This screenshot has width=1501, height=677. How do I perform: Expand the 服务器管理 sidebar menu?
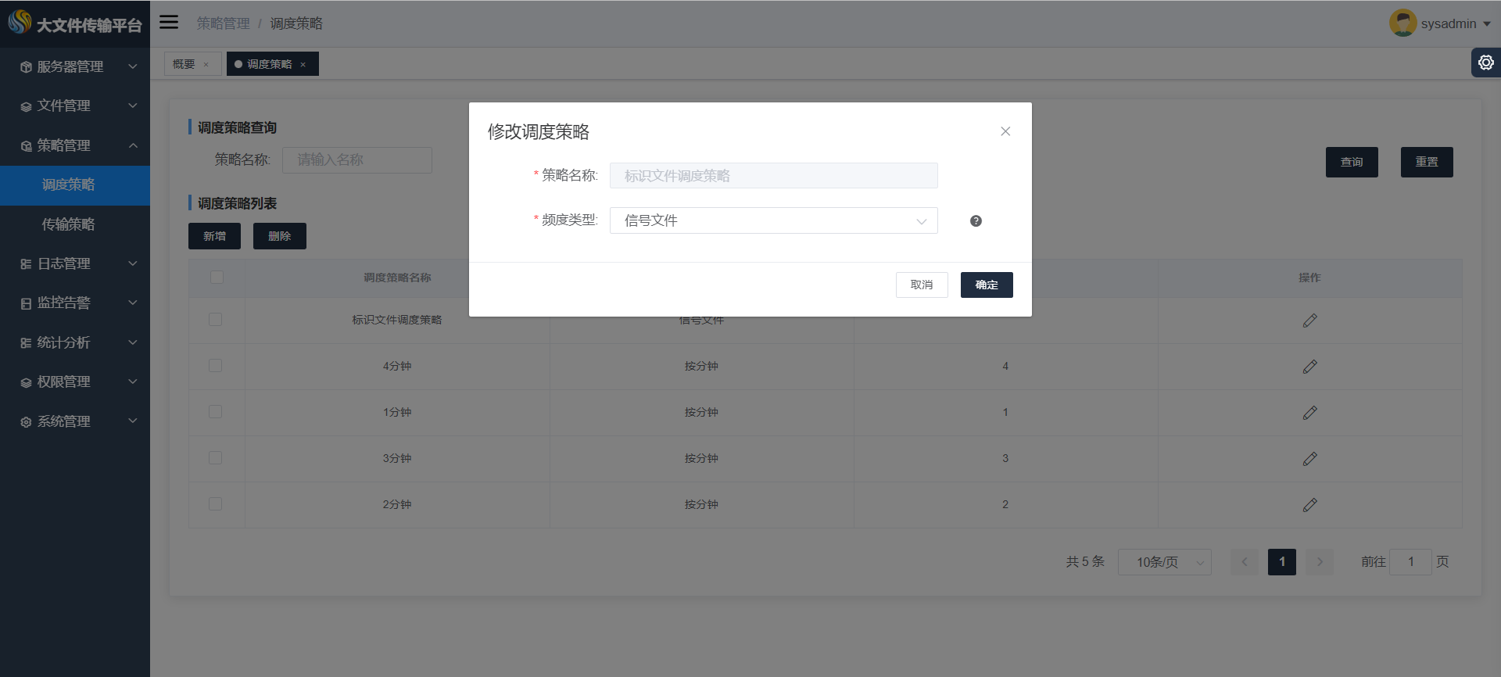tap(75, 66)
